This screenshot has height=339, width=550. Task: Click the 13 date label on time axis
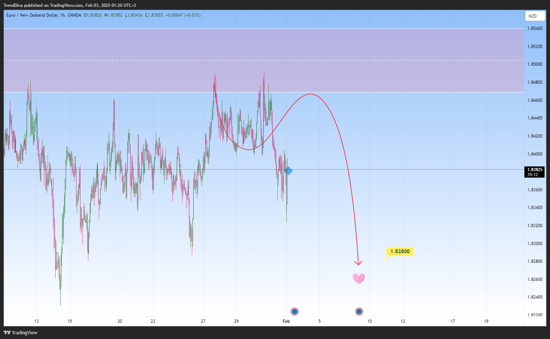point(36,321)
